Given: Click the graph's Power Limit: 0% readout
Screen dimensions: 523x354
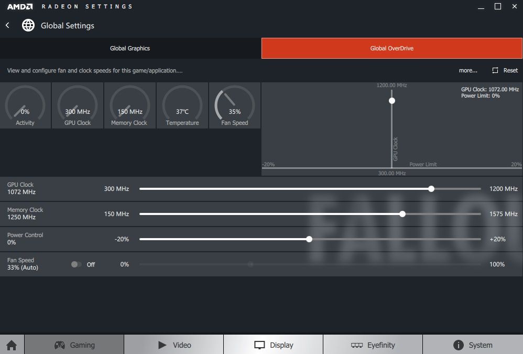Looking at the screenshot, I should tap(481, 96).
